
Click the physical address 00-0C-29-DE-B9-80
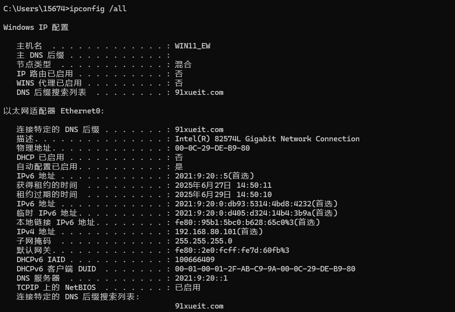pos(213,148)
